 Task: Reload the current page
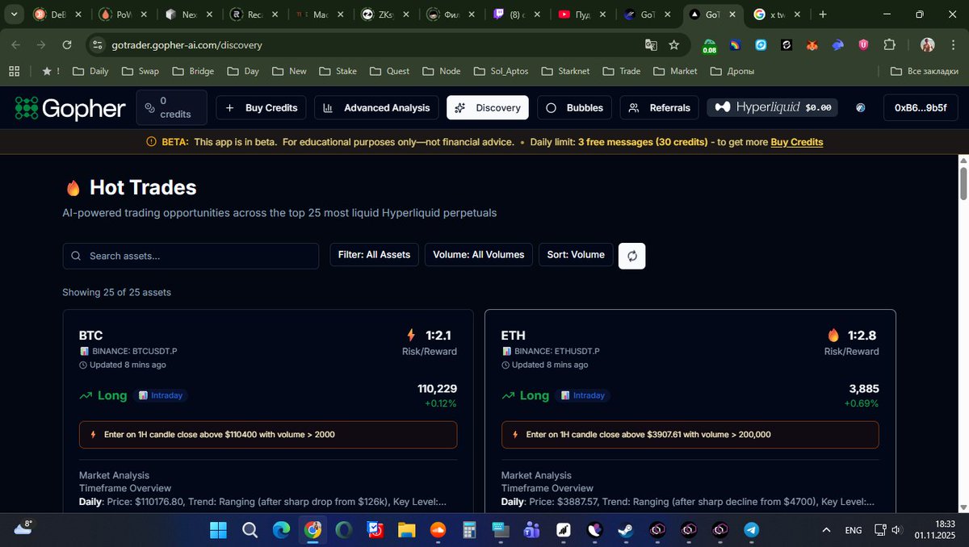point(67,45)
